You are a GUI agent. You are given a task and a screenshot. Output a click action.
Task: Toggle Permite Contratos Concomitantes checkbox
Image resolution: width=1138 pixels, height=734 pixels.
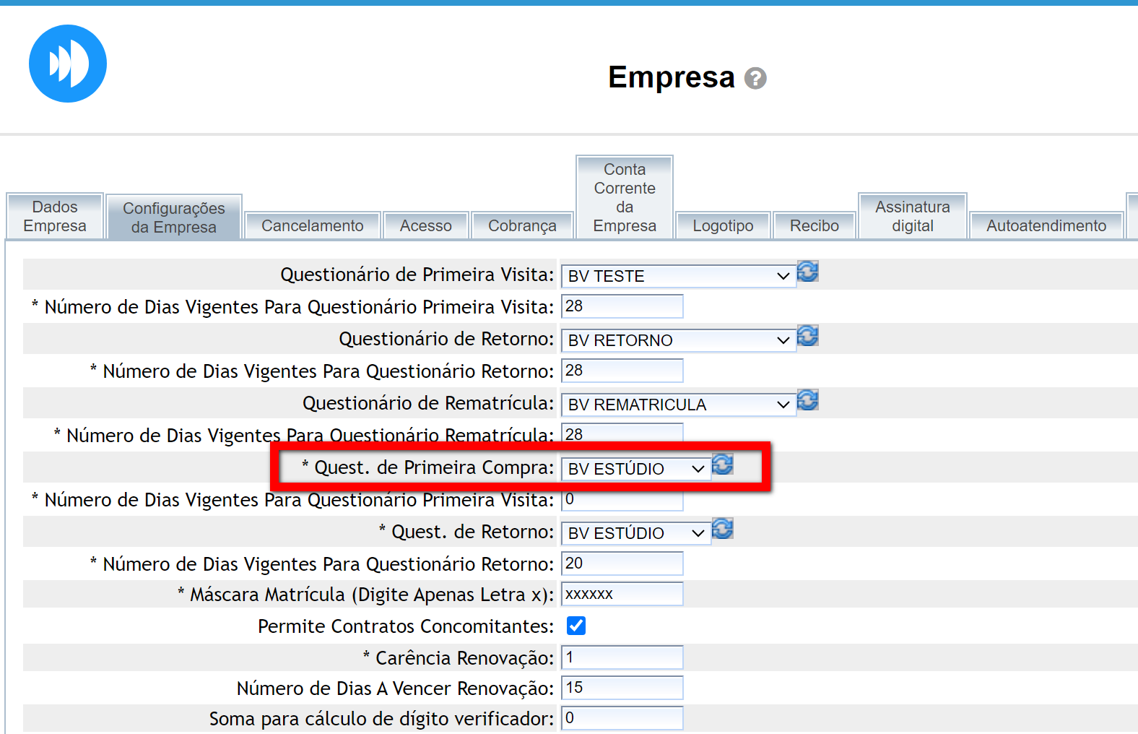576,626
